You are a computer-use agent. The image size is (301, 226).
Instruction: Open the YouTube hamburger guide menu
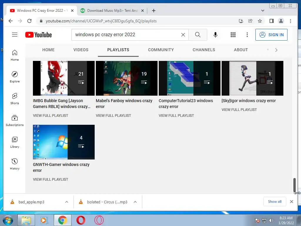(15, 35)
